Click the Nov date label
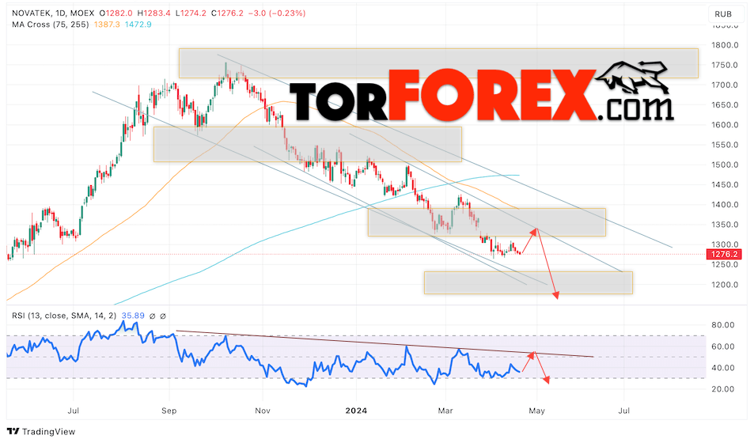The height and width of the screenshot is (443, 754). 263,411
